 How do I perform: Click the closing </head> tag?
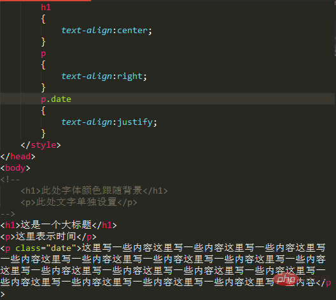click(x=18, y=157)
